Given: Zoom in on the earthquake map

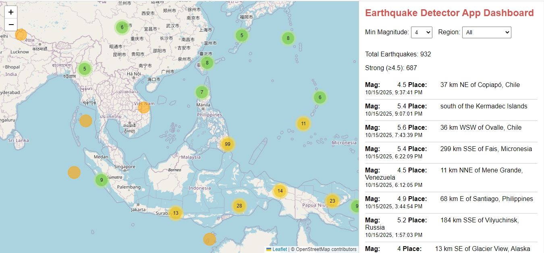Looking at the screenshot, I should (11, 12).
